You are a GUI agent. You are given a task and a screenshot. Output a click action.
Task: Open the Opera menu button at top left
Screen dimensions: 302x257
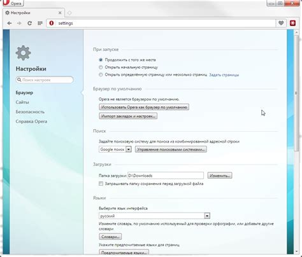tap(13, 3)
